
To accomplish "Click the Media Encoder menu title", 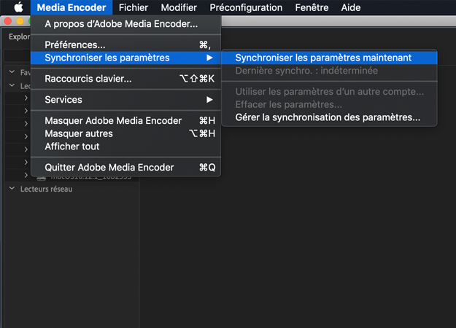I will point(71,7).
